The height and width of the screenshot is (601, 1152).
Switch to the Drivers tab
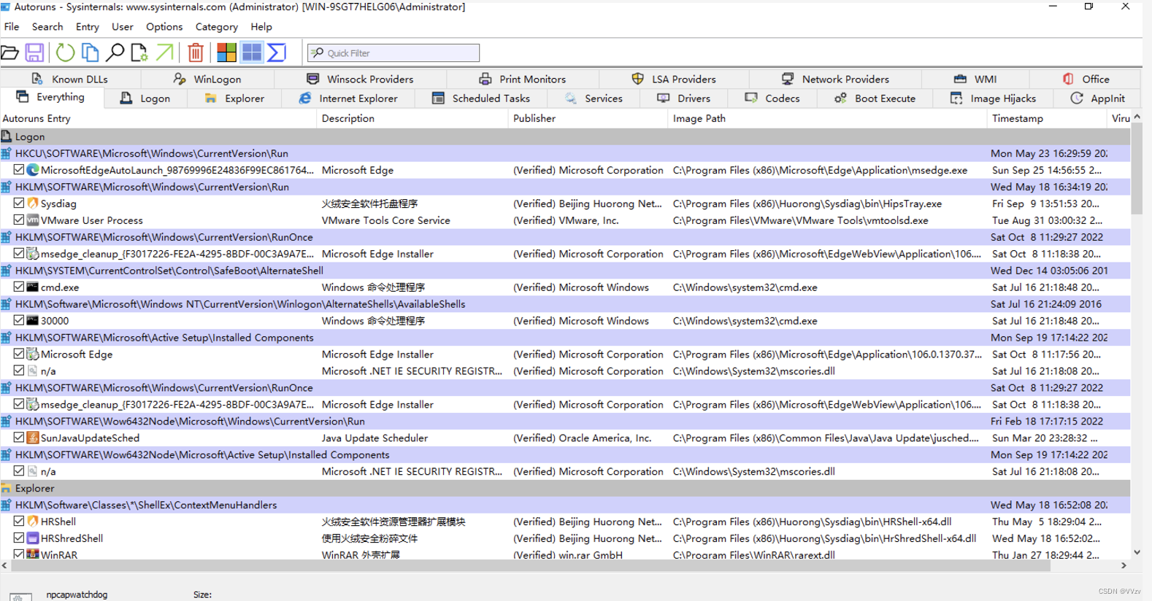tap(684, 98)
